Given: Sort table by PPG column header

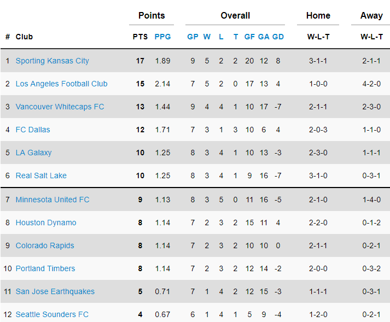Looking at the screenshot, I should pos(162,37).
